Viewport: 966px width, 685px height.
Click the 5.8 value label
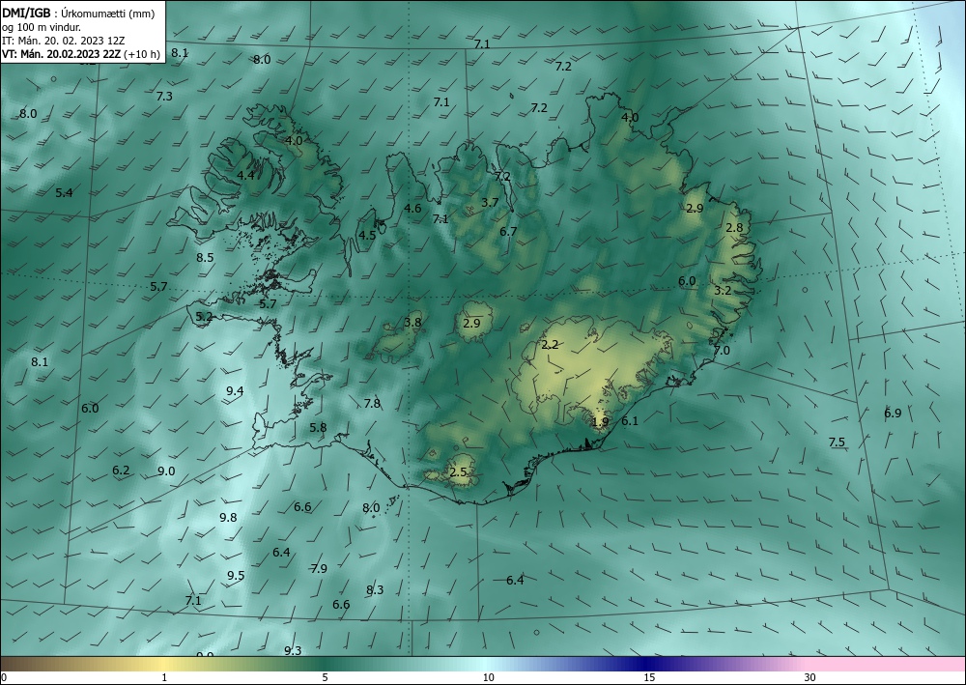click(318, 427)
